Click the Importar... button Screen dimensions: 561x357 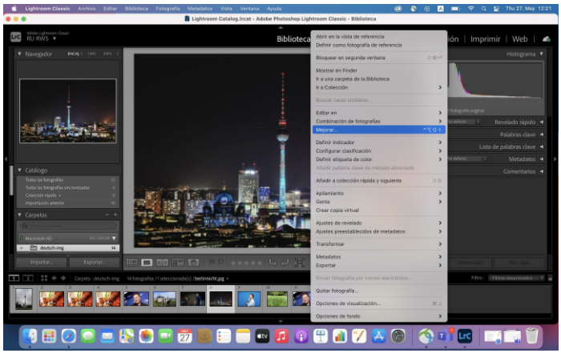41,263
